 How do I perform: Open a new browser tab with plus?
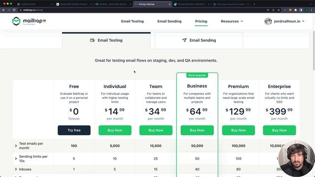[254, 4]
